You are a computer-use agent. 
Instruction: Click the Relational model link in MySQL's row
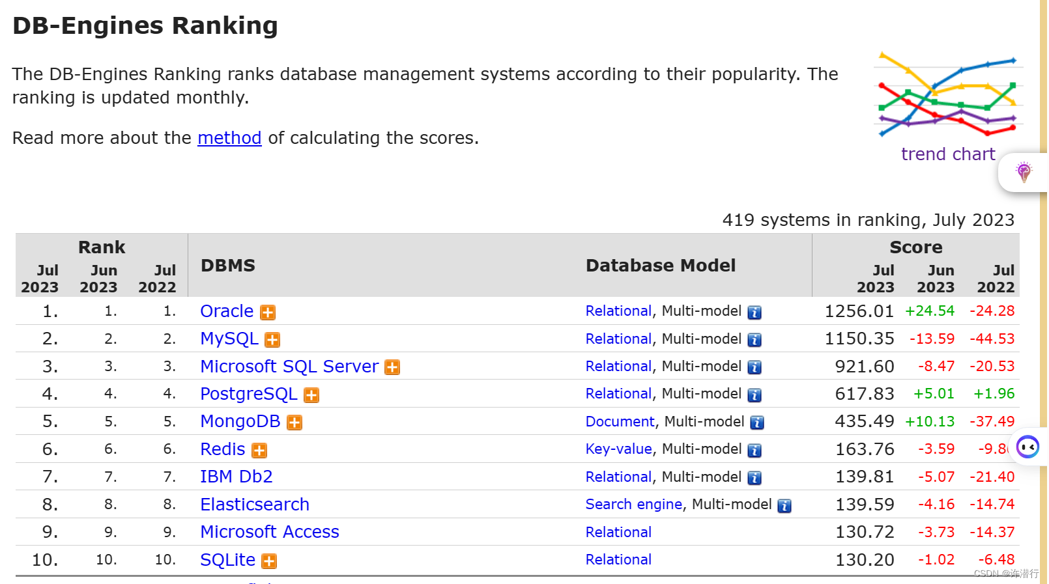[x=618, y=339]
